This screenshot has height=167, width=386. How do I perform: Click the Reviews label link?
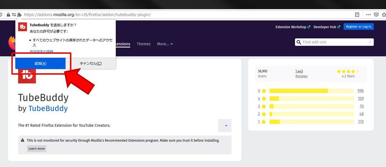click(301, 76)
